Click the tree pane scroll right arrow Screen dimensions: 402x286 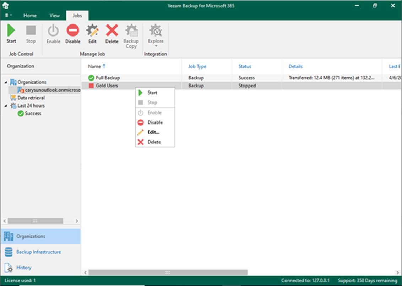click(77, 221)
